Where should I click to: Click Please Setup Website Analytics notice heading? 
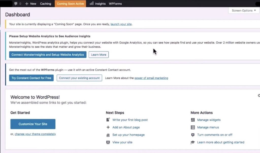click(50, 36)
